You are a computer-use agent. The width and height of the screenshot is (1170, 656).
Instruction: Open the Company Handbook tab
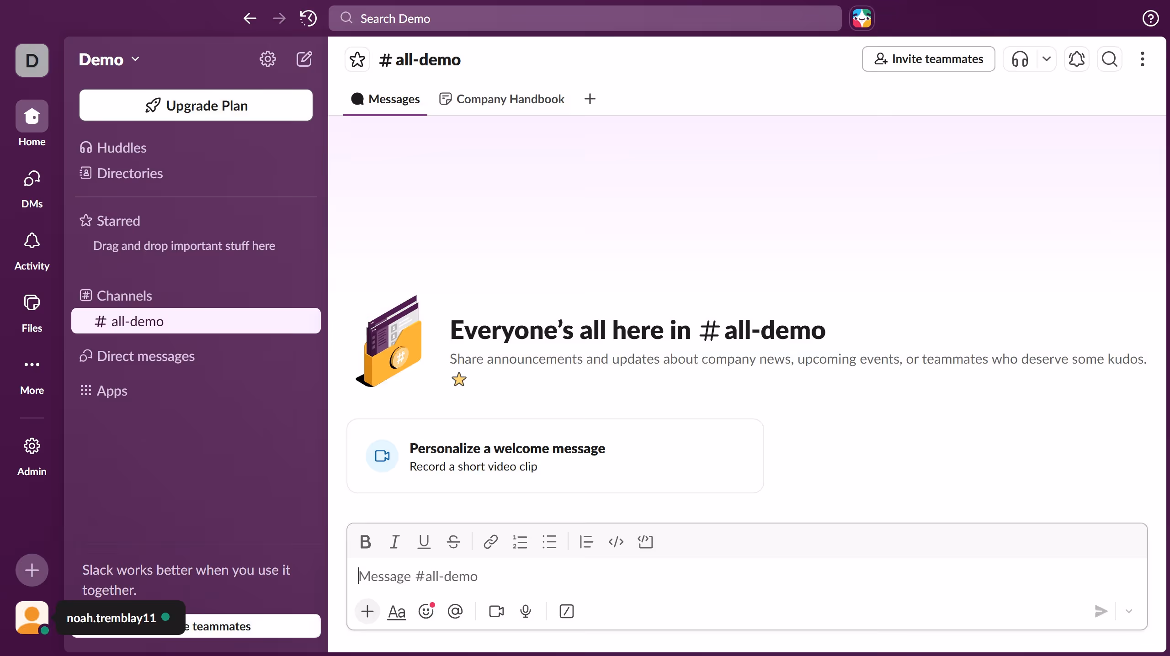pyautogui.click(x=502, y=99)
